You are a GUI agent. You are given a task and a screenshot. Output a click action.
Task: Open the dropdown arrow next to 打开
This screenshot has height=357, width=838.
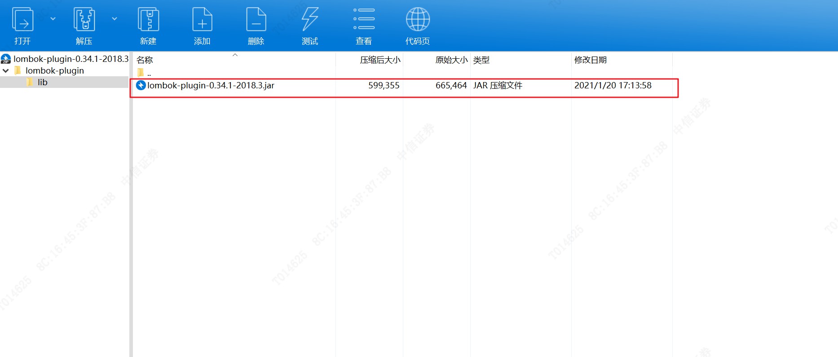[53, 19]
